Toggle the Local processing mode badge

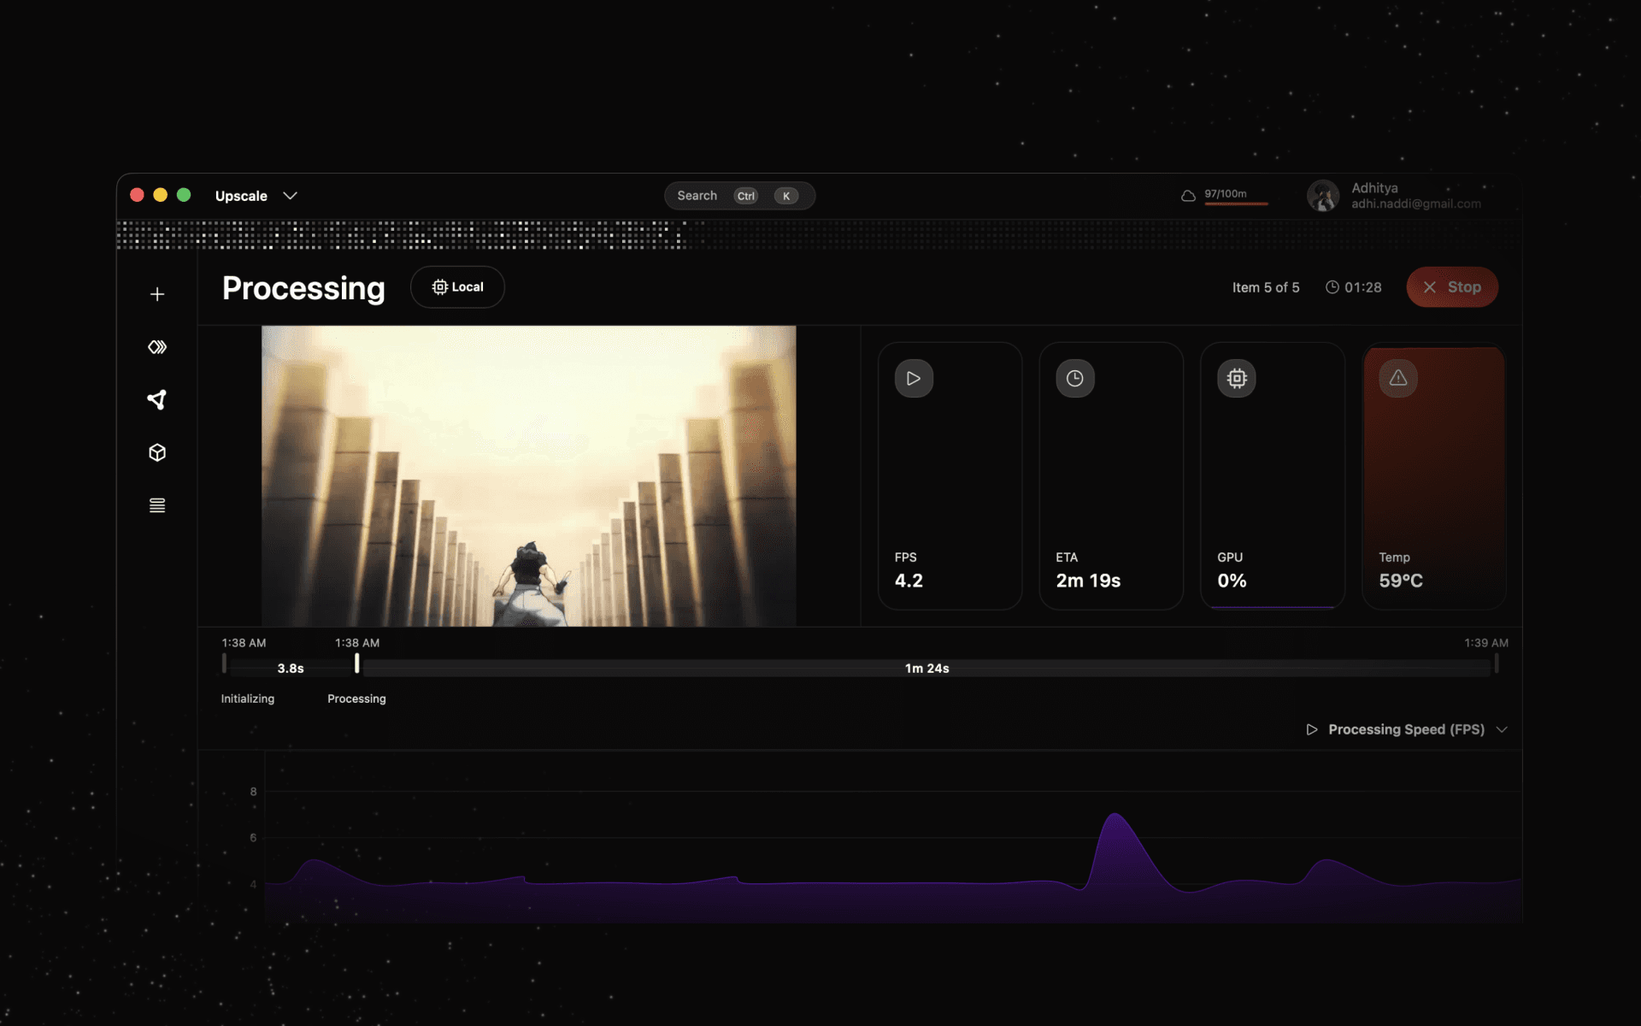click(457, 287)
